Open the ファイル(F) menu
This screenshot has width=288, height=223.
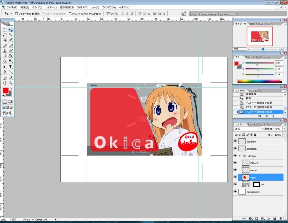coord(12,7)
